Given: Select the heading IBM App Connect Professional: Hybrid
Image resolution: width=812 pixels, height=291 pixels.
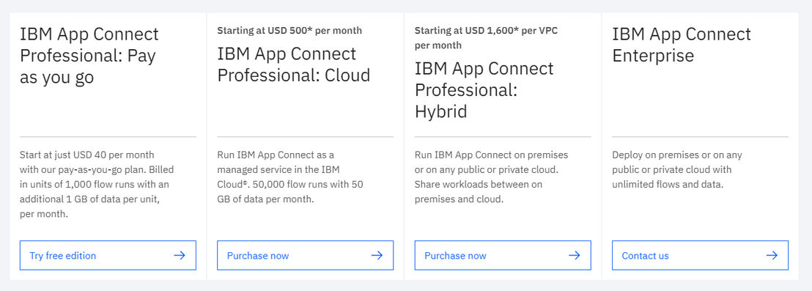Looking at the screenshot, I should (484, 89).
